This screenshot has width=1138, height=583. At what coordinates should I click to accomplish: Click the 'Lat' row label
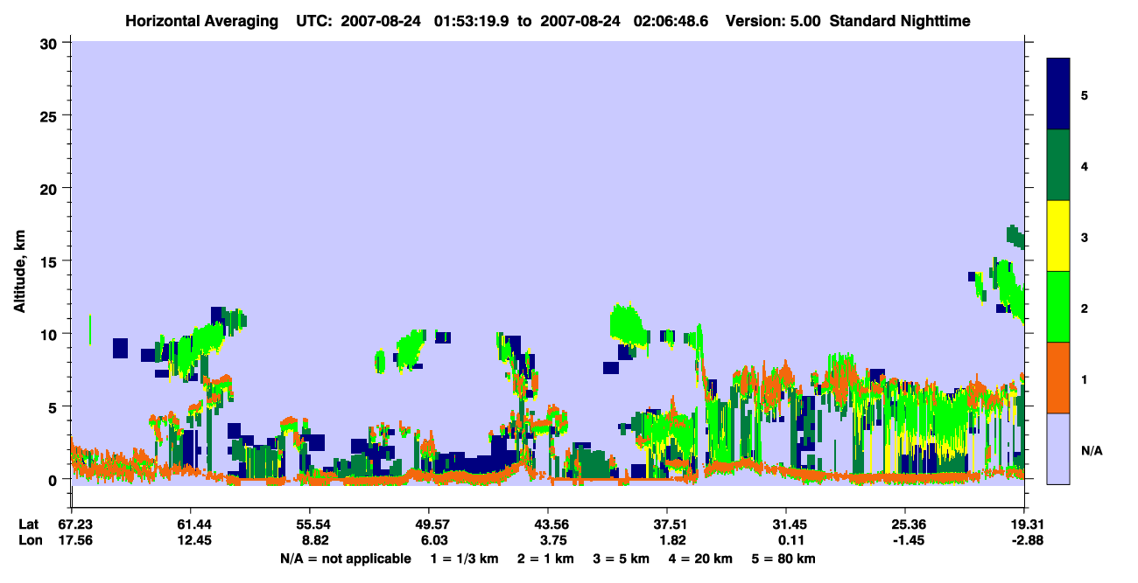click(28, 524)
